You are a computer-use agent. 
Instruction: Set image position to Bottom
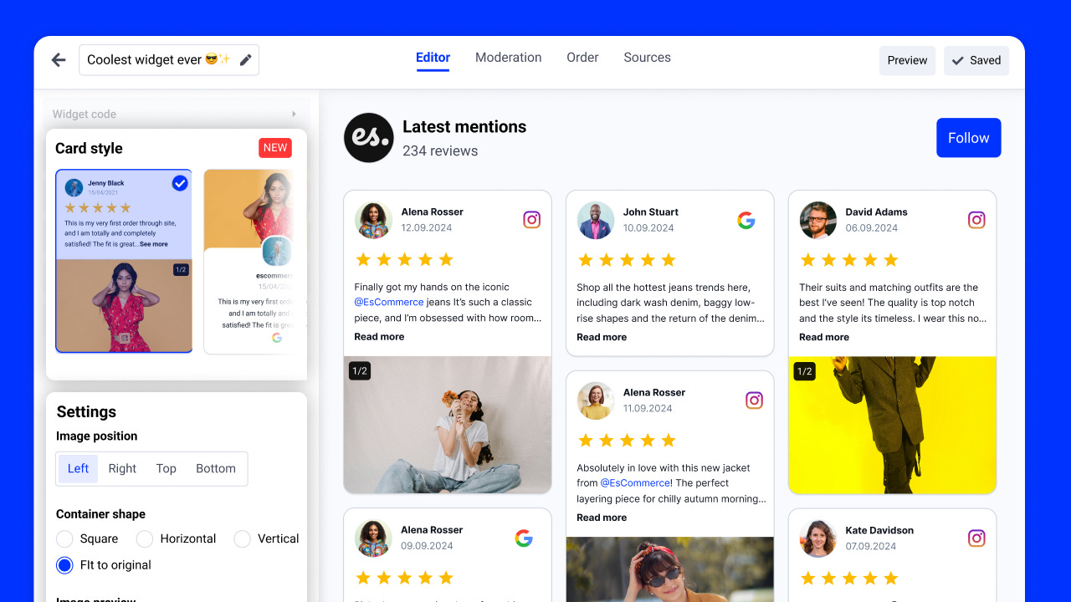click(x=216, y=468)
